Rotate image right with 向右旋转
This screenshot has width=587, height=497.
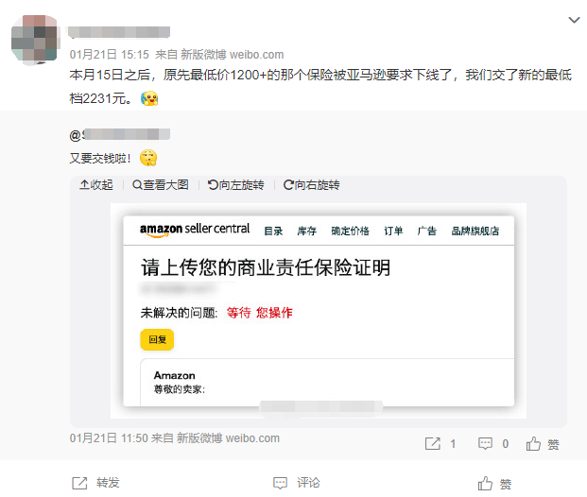click(x=312, y=185)
